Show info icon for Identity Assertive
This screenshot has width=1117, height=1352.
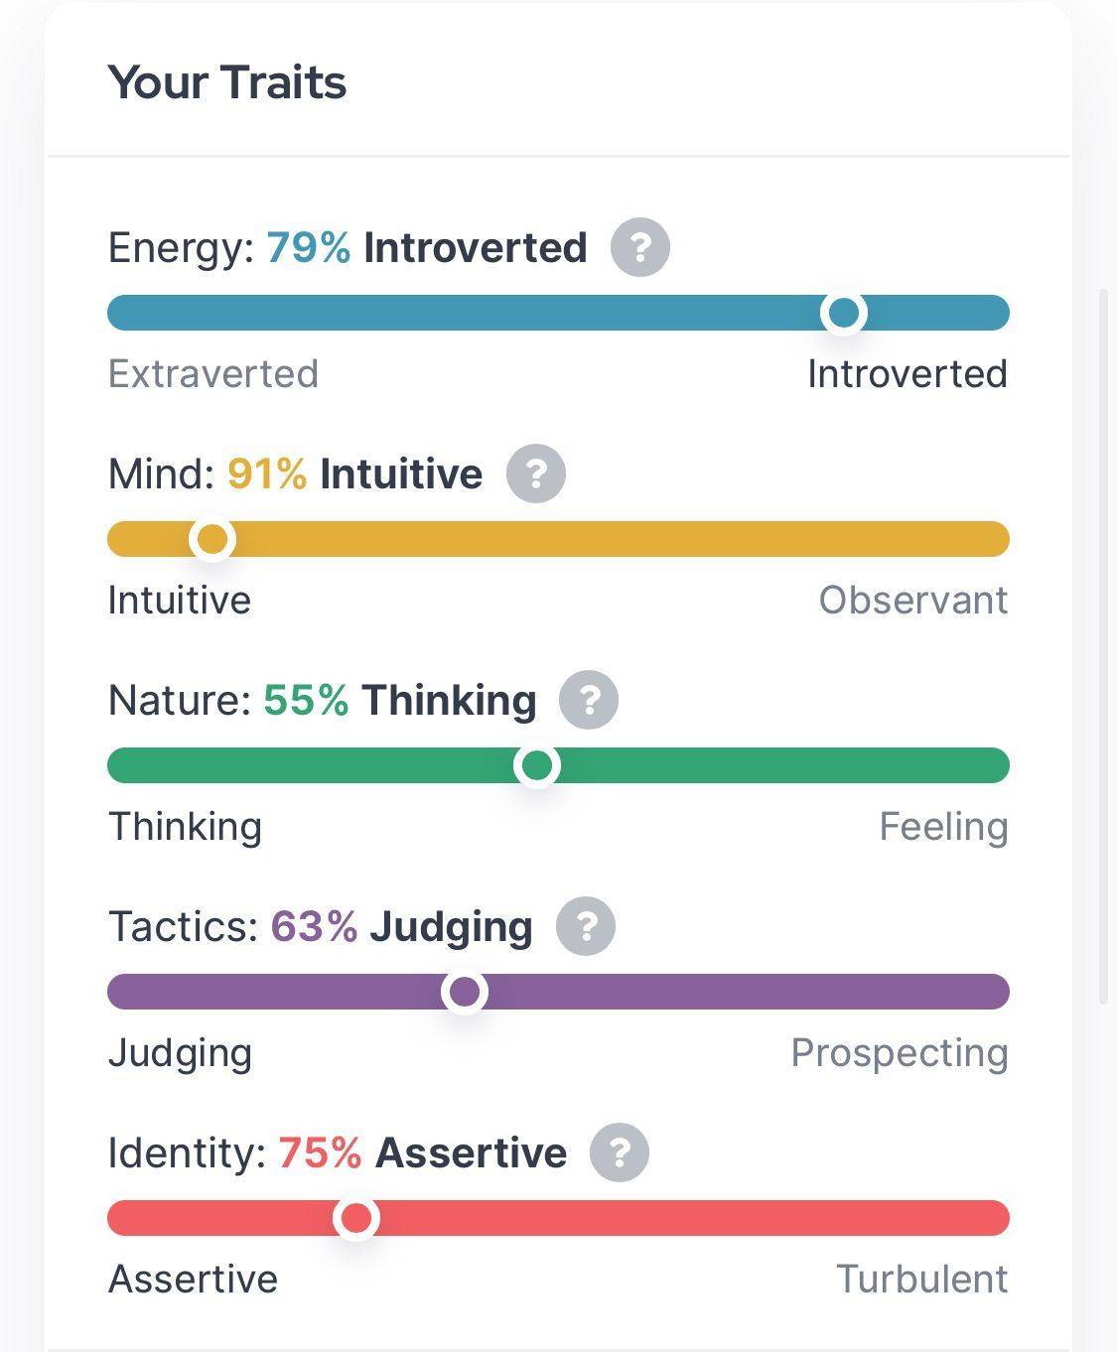[620, 1152]
